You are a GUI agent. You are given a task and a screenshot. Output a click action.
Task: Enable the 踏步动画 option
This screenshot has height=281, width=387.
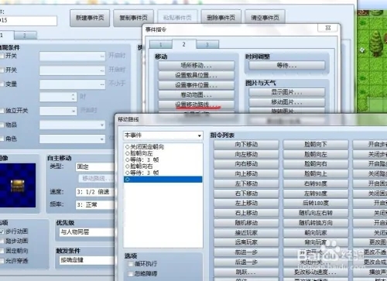(2, 241)
